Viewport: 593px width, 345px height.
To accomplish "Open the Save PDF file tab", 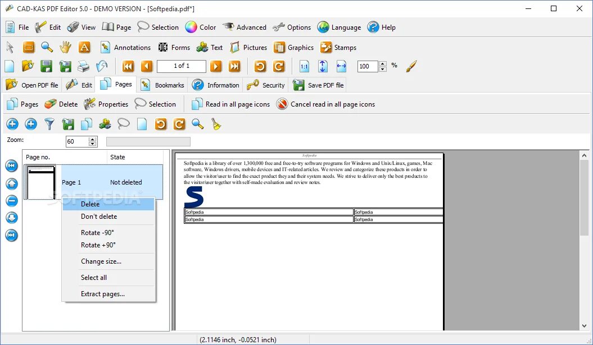I will [318, 85].
